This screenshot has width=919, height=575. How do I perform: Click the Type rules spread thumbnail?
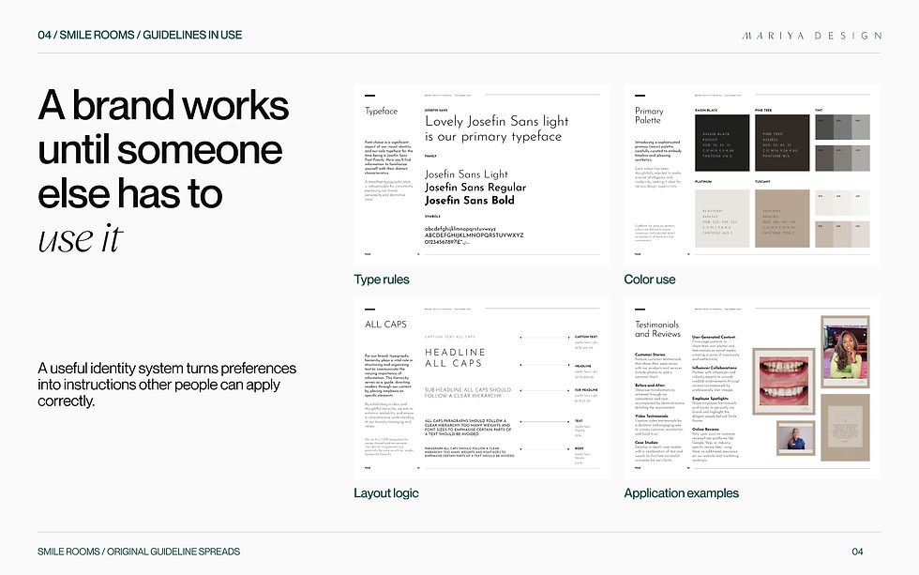pos(482,174)
